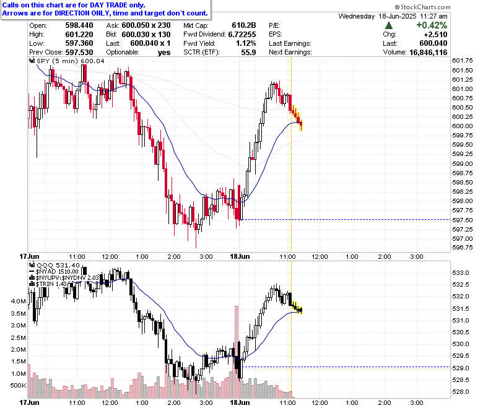Select the 'SPY (5 min) 600.04' chart label
The height and width of the screenshot is (408, 483).
[71, 61]
